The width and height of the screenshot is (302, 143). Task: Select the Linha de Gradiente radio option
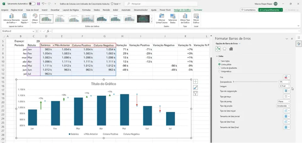[x=219, y=68]
